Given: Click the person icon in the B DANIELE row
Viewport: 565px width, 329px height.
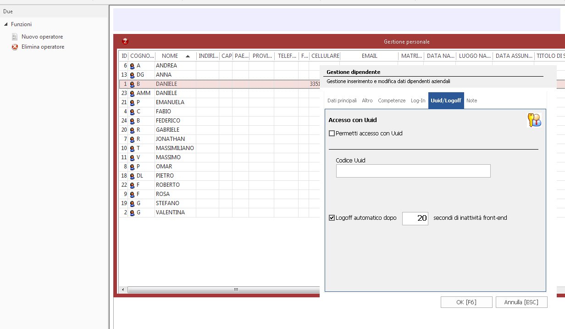Looking at the screenshot, I should click(132, 84).
